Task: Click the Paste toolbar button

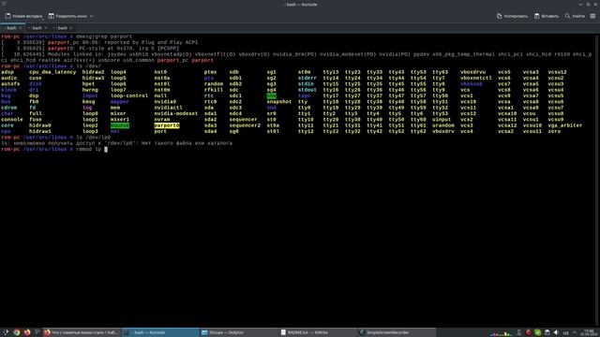Action: (x=547, y=16)
